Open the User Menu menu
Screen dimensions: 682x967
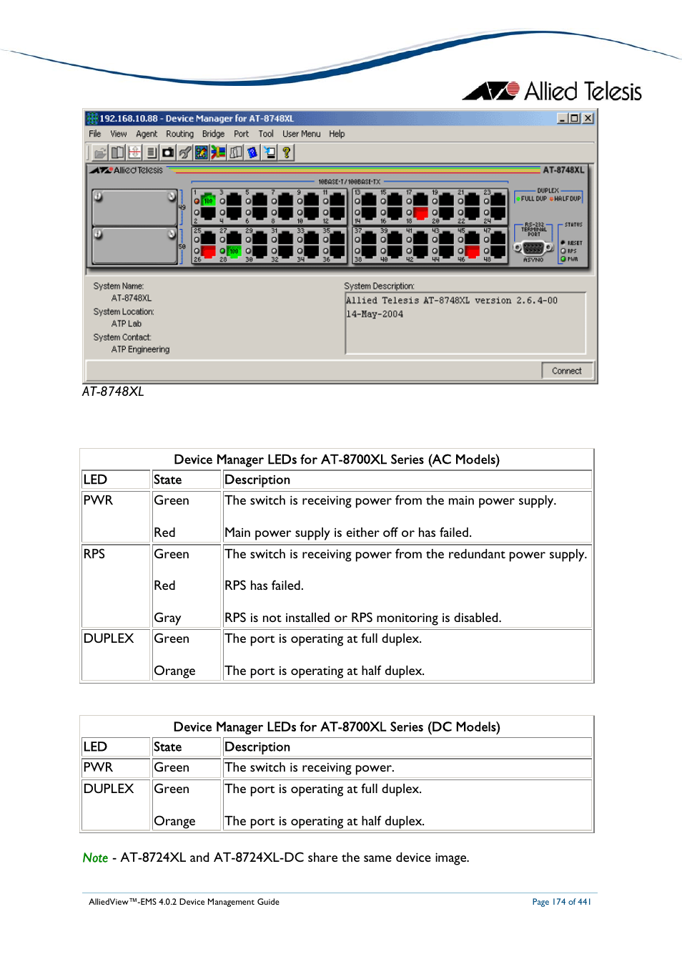[301, 134]
